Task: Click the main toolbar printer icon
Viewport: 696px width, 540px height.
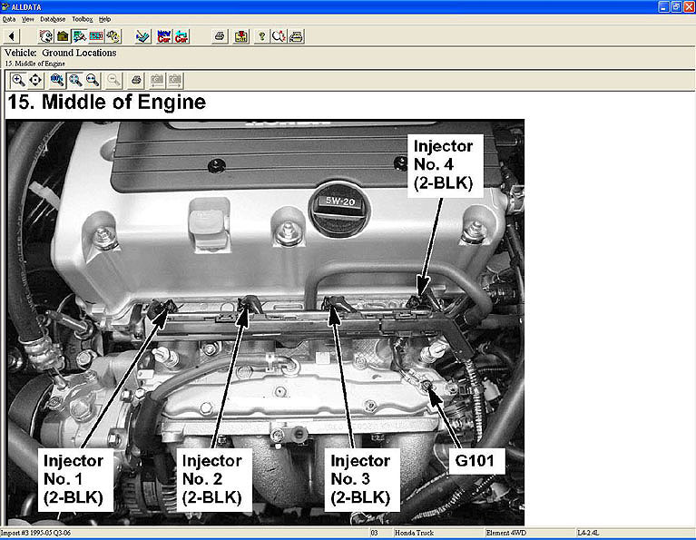Action: (x=220, y=36)
